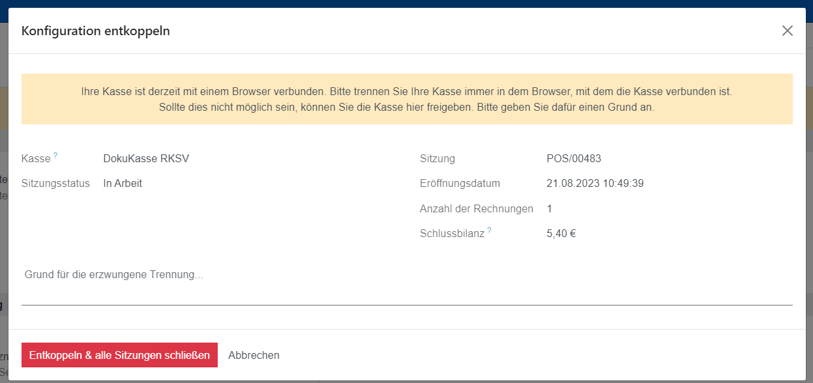Cancel the dialog using Abbrechen
813x383 pixels.
coord(254,355)
